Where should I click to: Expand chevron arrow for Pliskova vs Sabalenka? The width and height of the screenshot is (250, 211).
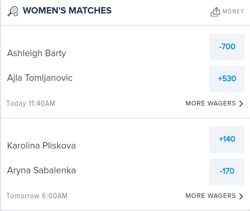point(241,196)
